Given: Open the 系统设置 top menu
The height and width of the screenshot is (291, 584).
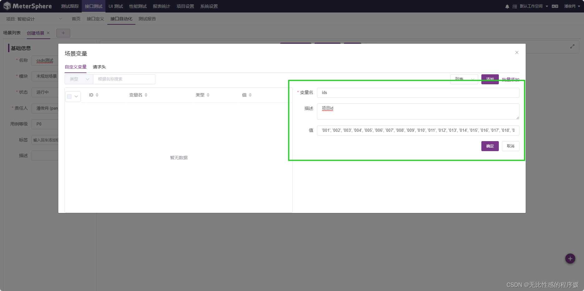Looking at the screenshot, I should [209, 6].
